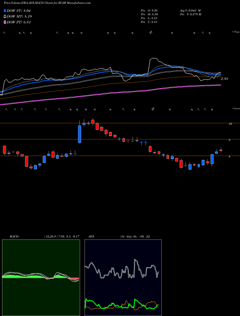Open the dark blue ADX indicator panel

(x=123, y=278)
